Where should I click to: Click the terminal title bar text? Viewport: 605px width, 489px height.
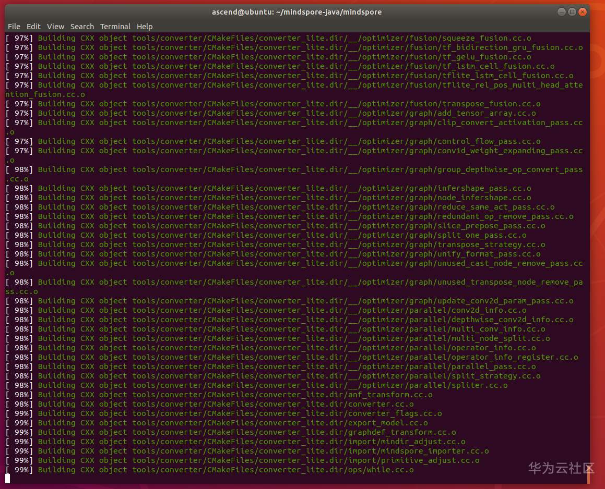click(x=296, y=12)
